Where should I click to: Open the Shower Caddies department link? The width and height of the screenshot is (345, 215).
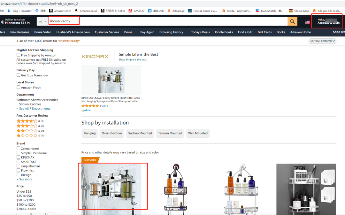tap(30, 104)
